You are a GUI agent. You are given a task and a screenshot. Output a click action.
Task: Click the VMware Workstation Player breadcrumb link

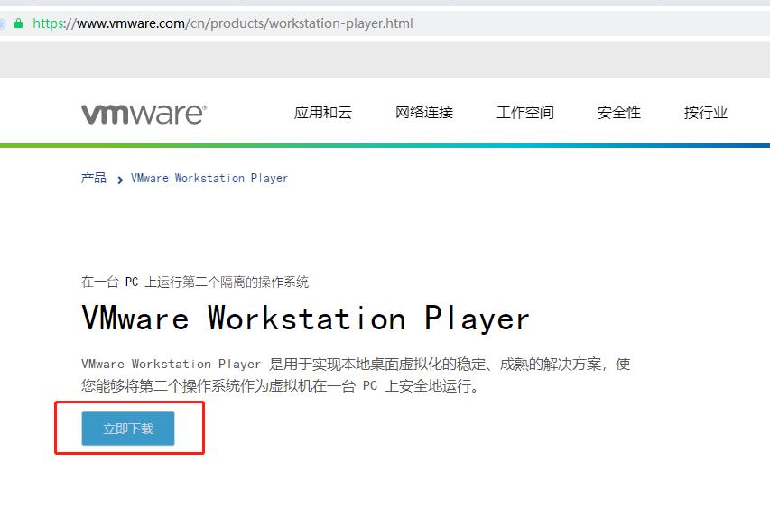pyautogui.click(x=209, y=178)
